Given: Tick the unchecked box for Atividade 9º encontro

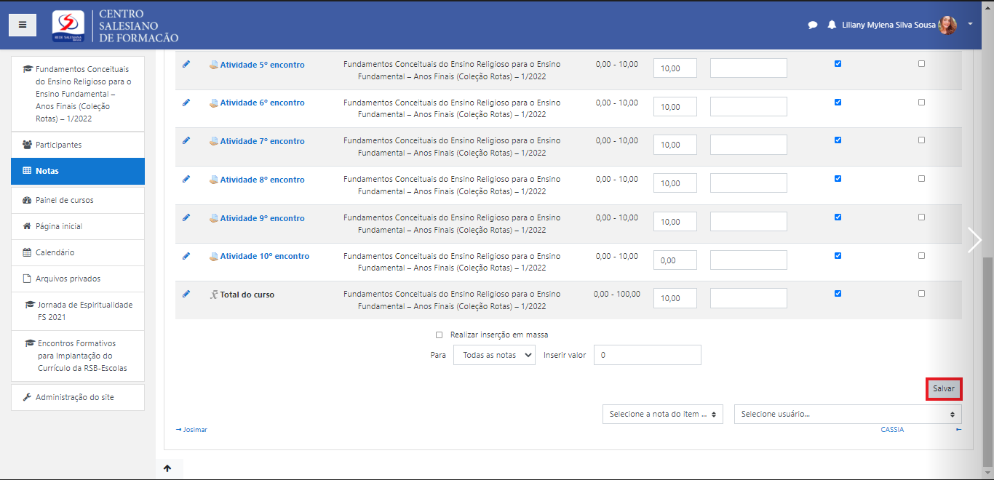Looking at the screenshot, I should (921, 217).
